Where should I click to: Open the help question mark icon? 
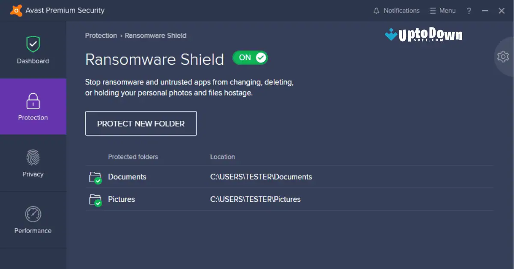point(469,11)
